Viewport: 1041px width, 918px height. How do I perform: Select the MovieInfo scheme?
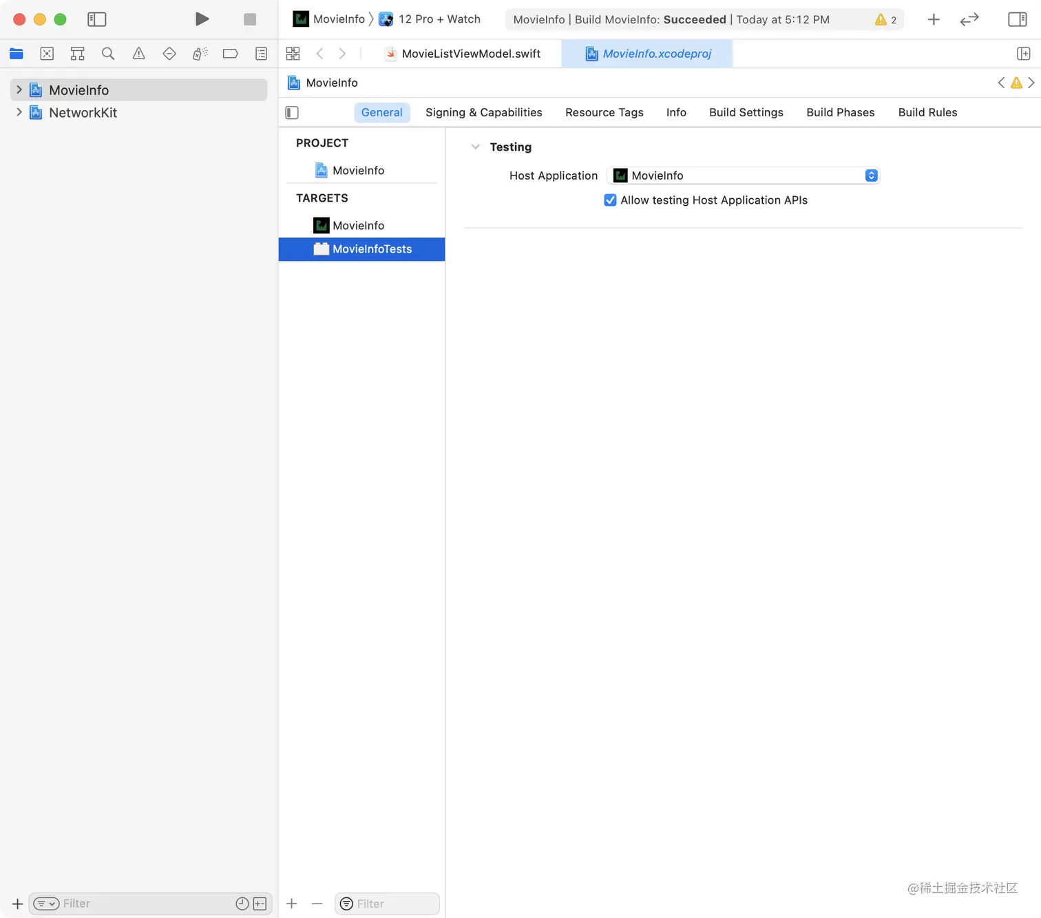pos(329,19)
